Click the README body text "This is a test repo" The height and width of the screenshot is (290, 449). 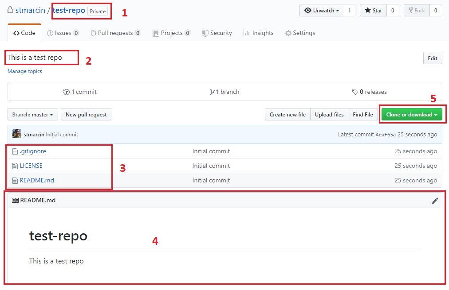click(56, 261)
